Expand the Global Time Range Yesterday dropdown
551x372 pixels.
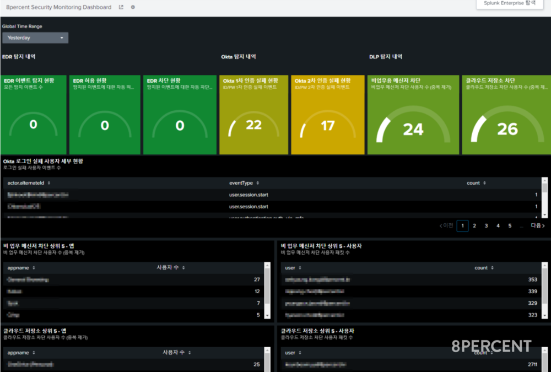tap(35, 38)
